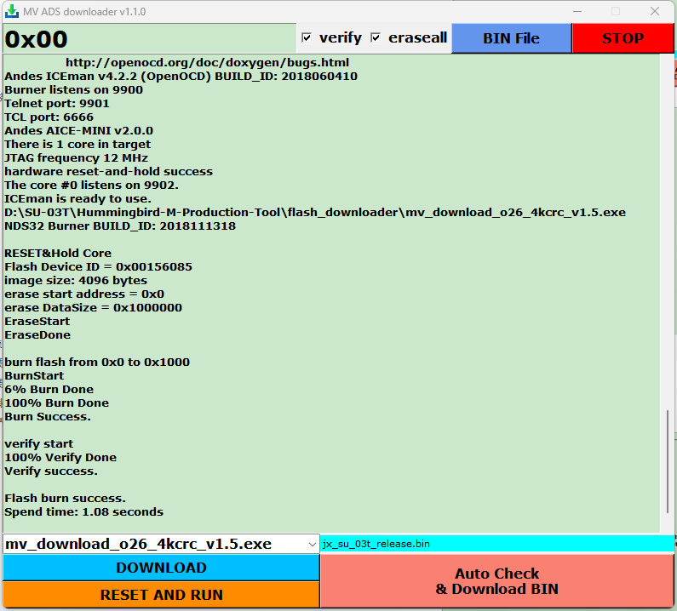Click the 0x00 status display
Screen dimensions: 677x611
(37, 39)
